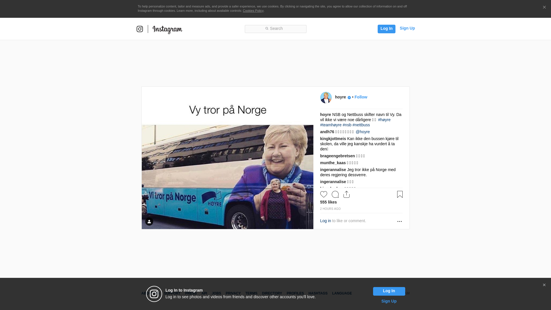
Task: View commenter kingkjottmeis profile
Action: [x=333, y=139]
